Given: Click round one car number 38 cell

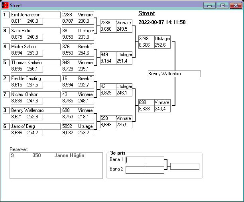Looking at the screenshot, I should [70, 31].
